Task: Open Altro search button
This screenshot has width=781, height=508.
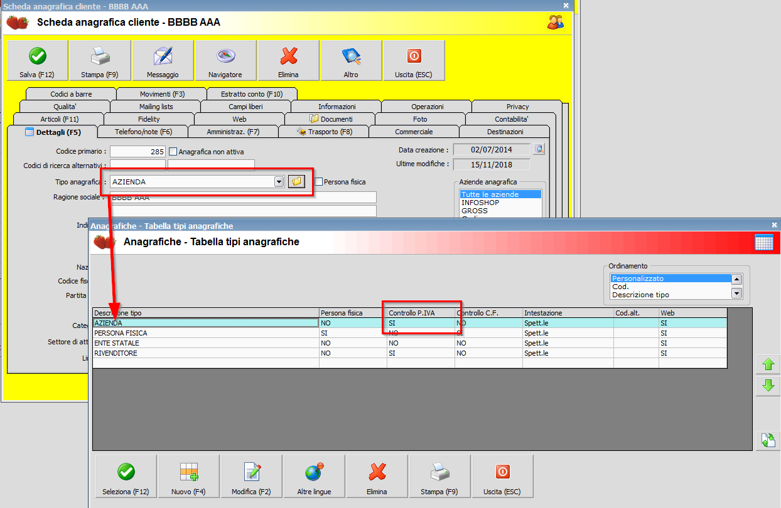Action: pos(351,61)
